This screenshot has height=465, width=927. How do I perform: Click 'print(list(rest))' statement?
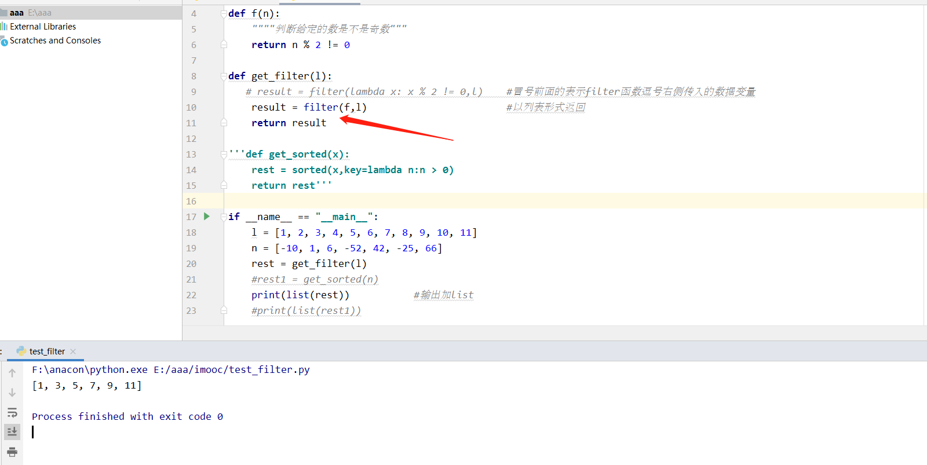coord(300,295)
